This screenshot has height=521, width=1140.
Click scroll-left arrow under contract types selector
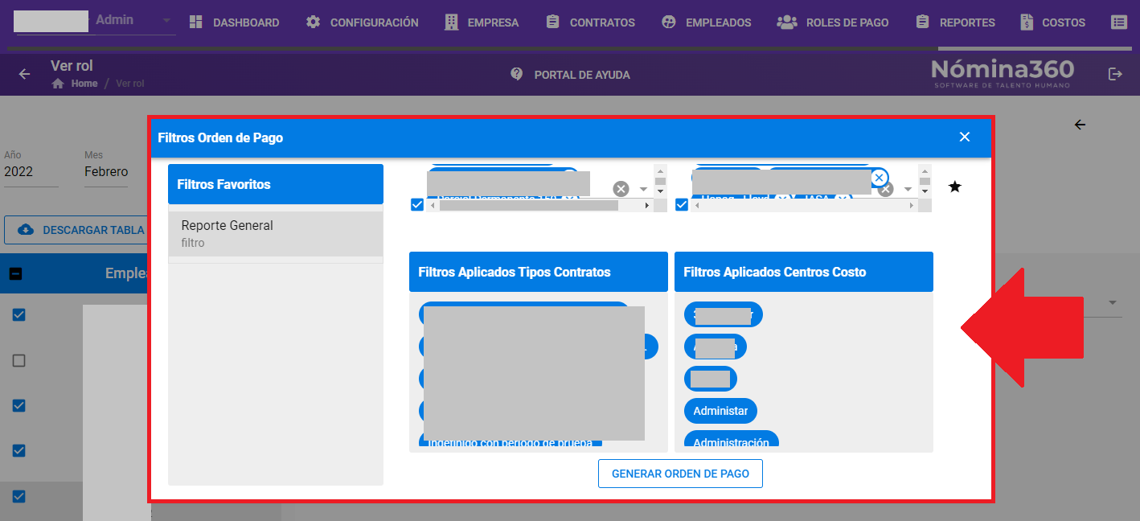click(432, 206)
